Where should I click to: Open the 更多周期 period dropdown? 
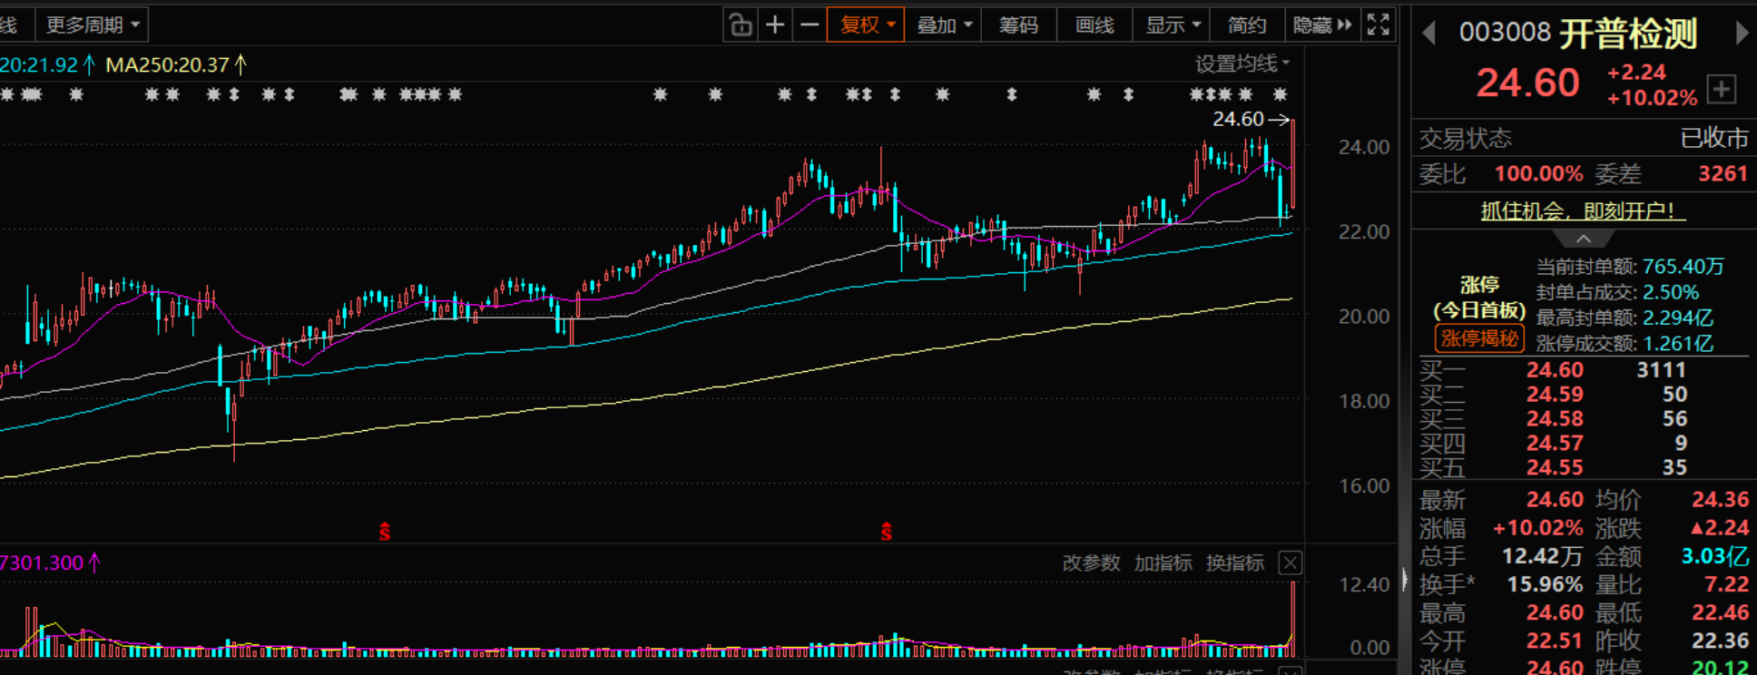[x=92, y=24]
